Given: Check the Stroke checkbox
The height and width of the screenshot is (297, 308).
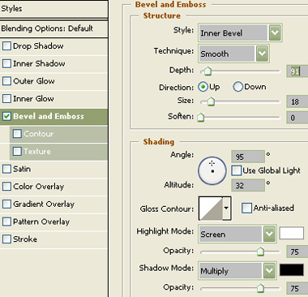Looking at the screenshot, I should click(6, 239).
